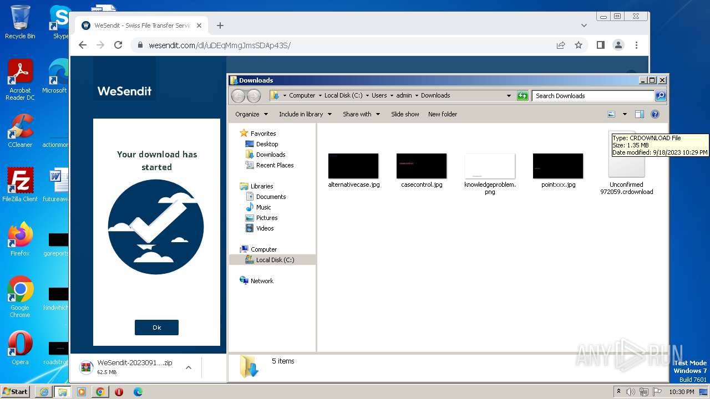Open Acrobat Reader DC desktop icon
710x399 pixels.
20,79
